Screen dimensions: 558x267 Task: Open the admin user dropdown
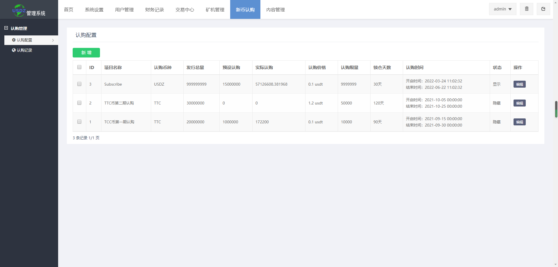pyautogui.click(x=502, y=9)
